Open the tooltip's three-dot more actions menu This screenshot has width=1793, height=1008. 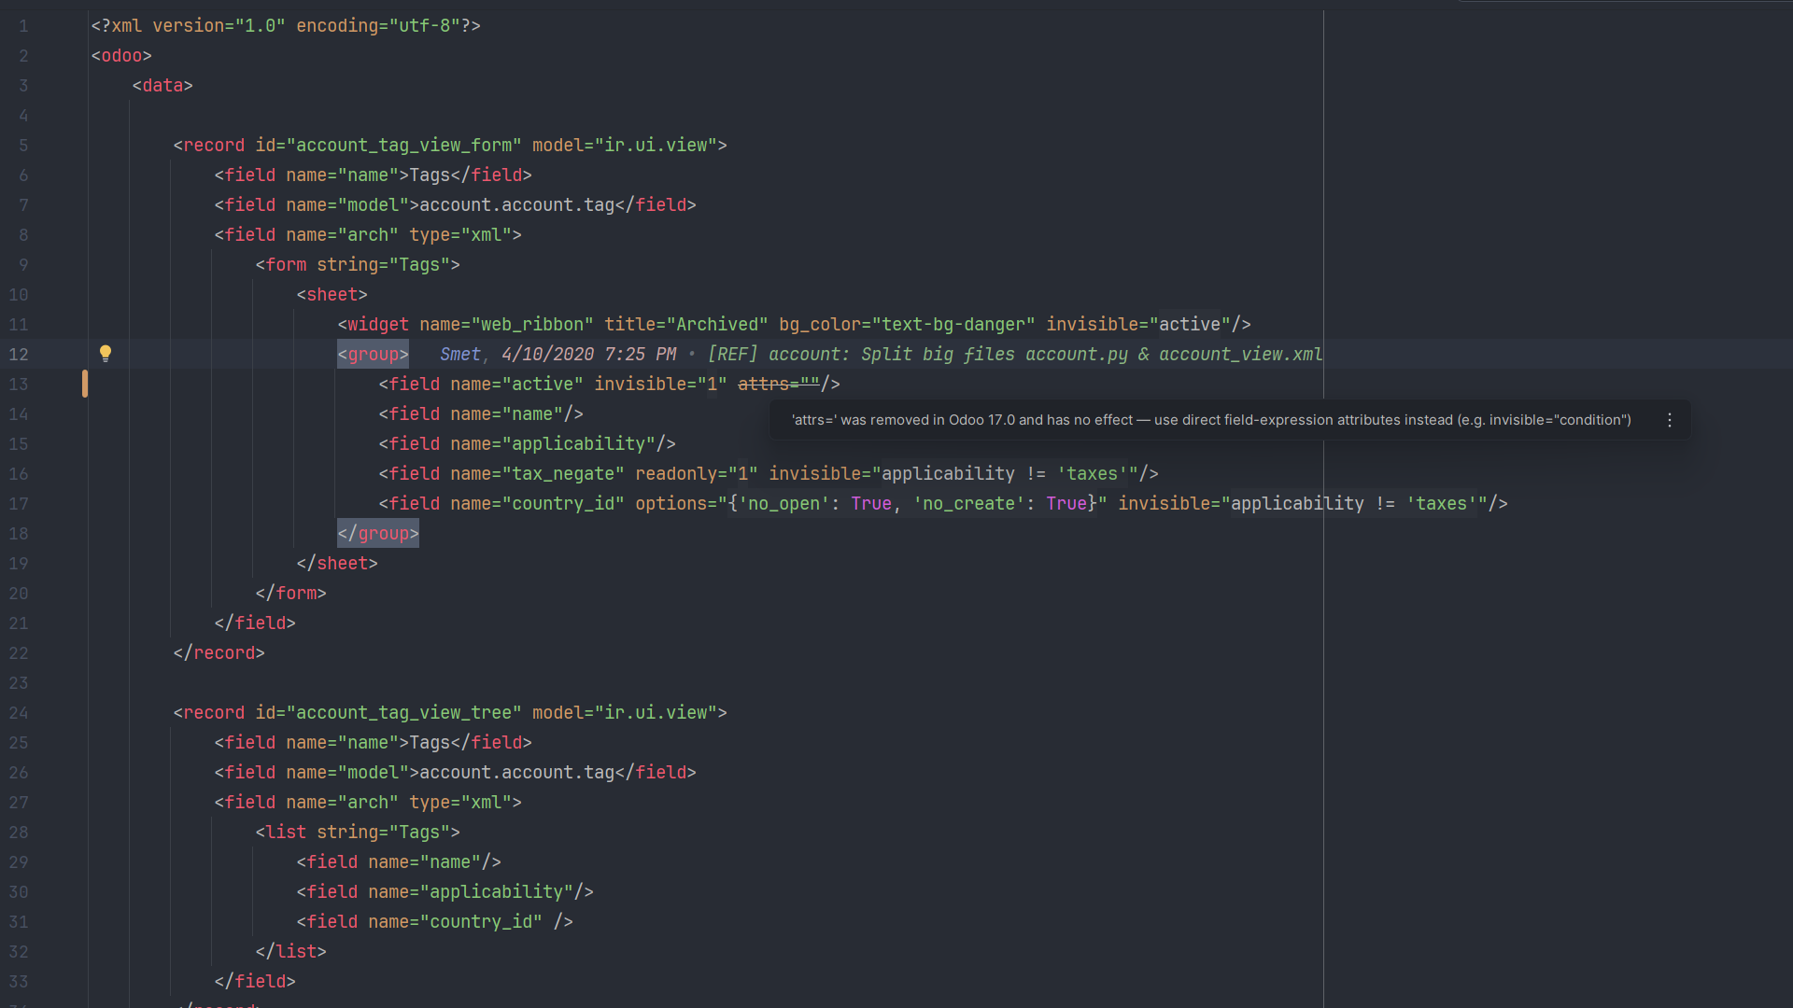[x=1670, y=420]
